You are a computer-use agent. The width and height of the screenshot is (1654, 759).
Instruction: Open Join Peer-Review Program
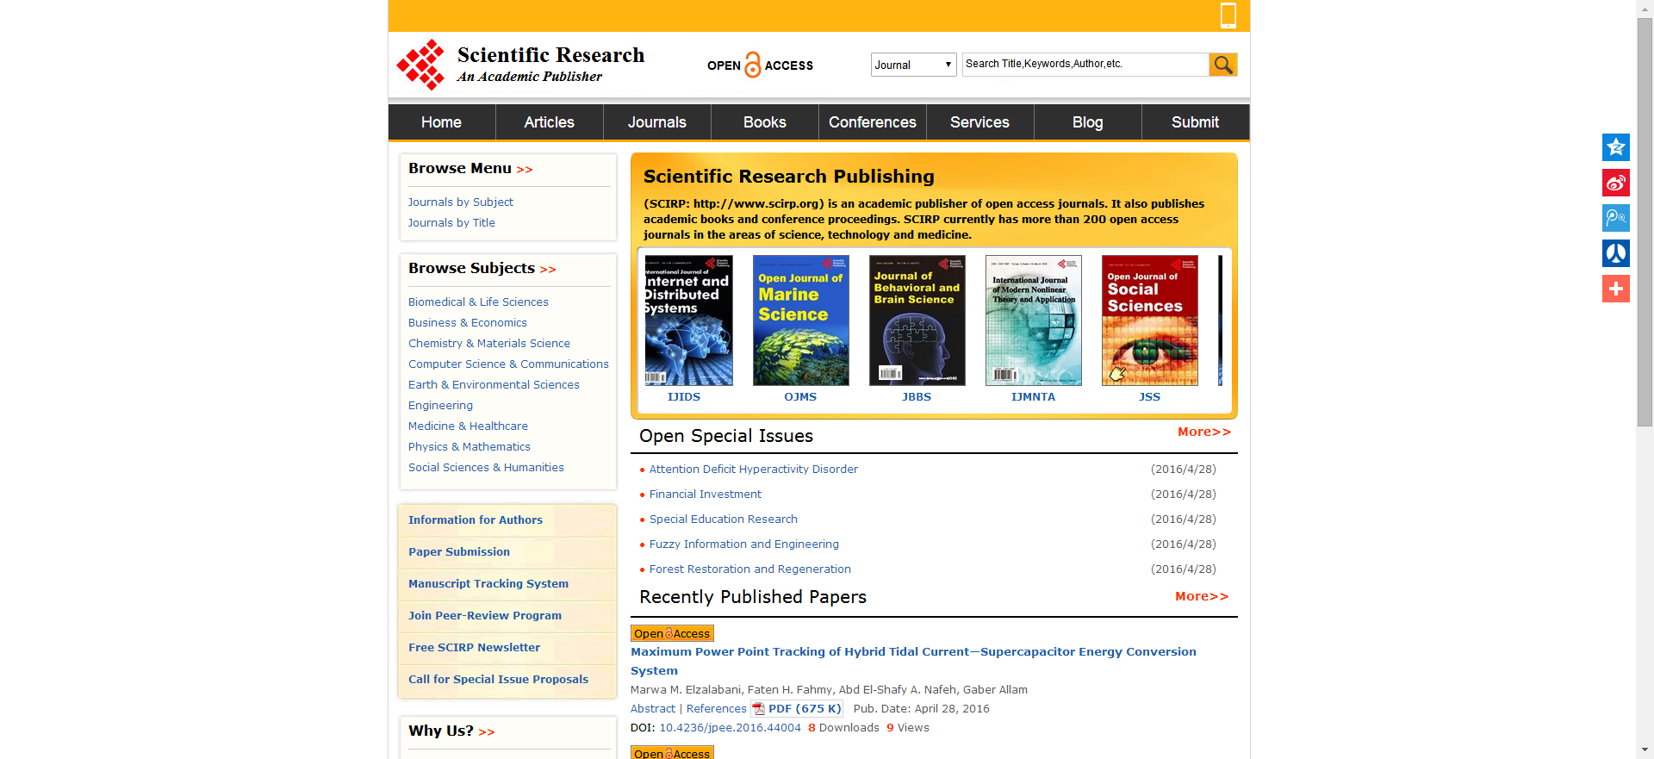[x=485, y=616]
